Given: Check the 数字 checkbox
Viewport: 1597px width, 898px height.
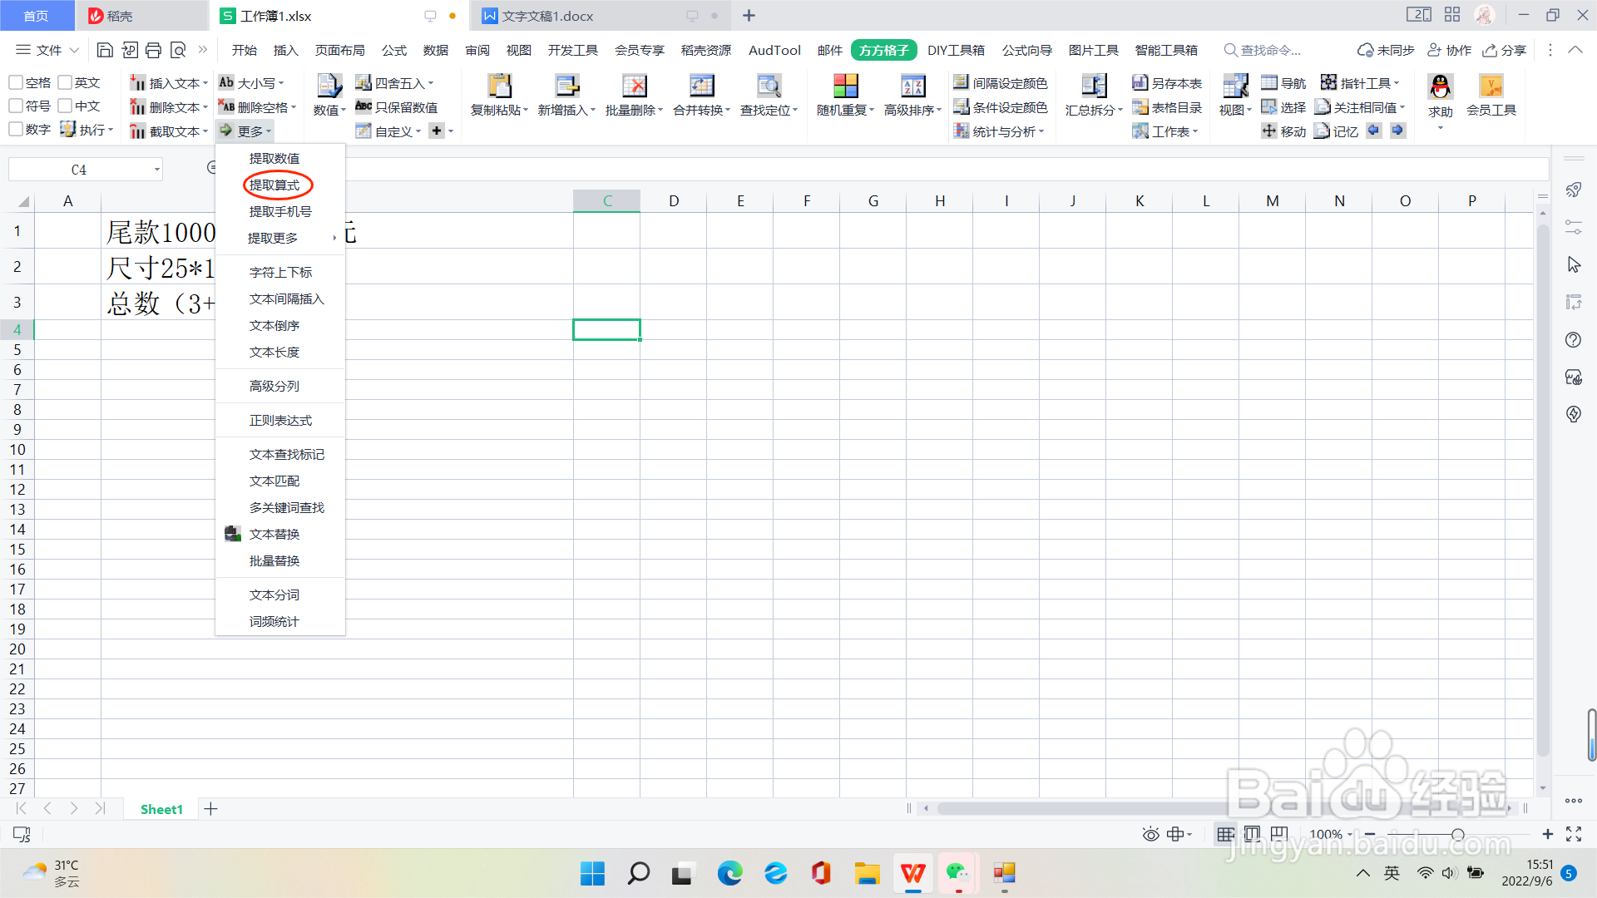Looking at the screenshot, I should [x=16, y=130].
